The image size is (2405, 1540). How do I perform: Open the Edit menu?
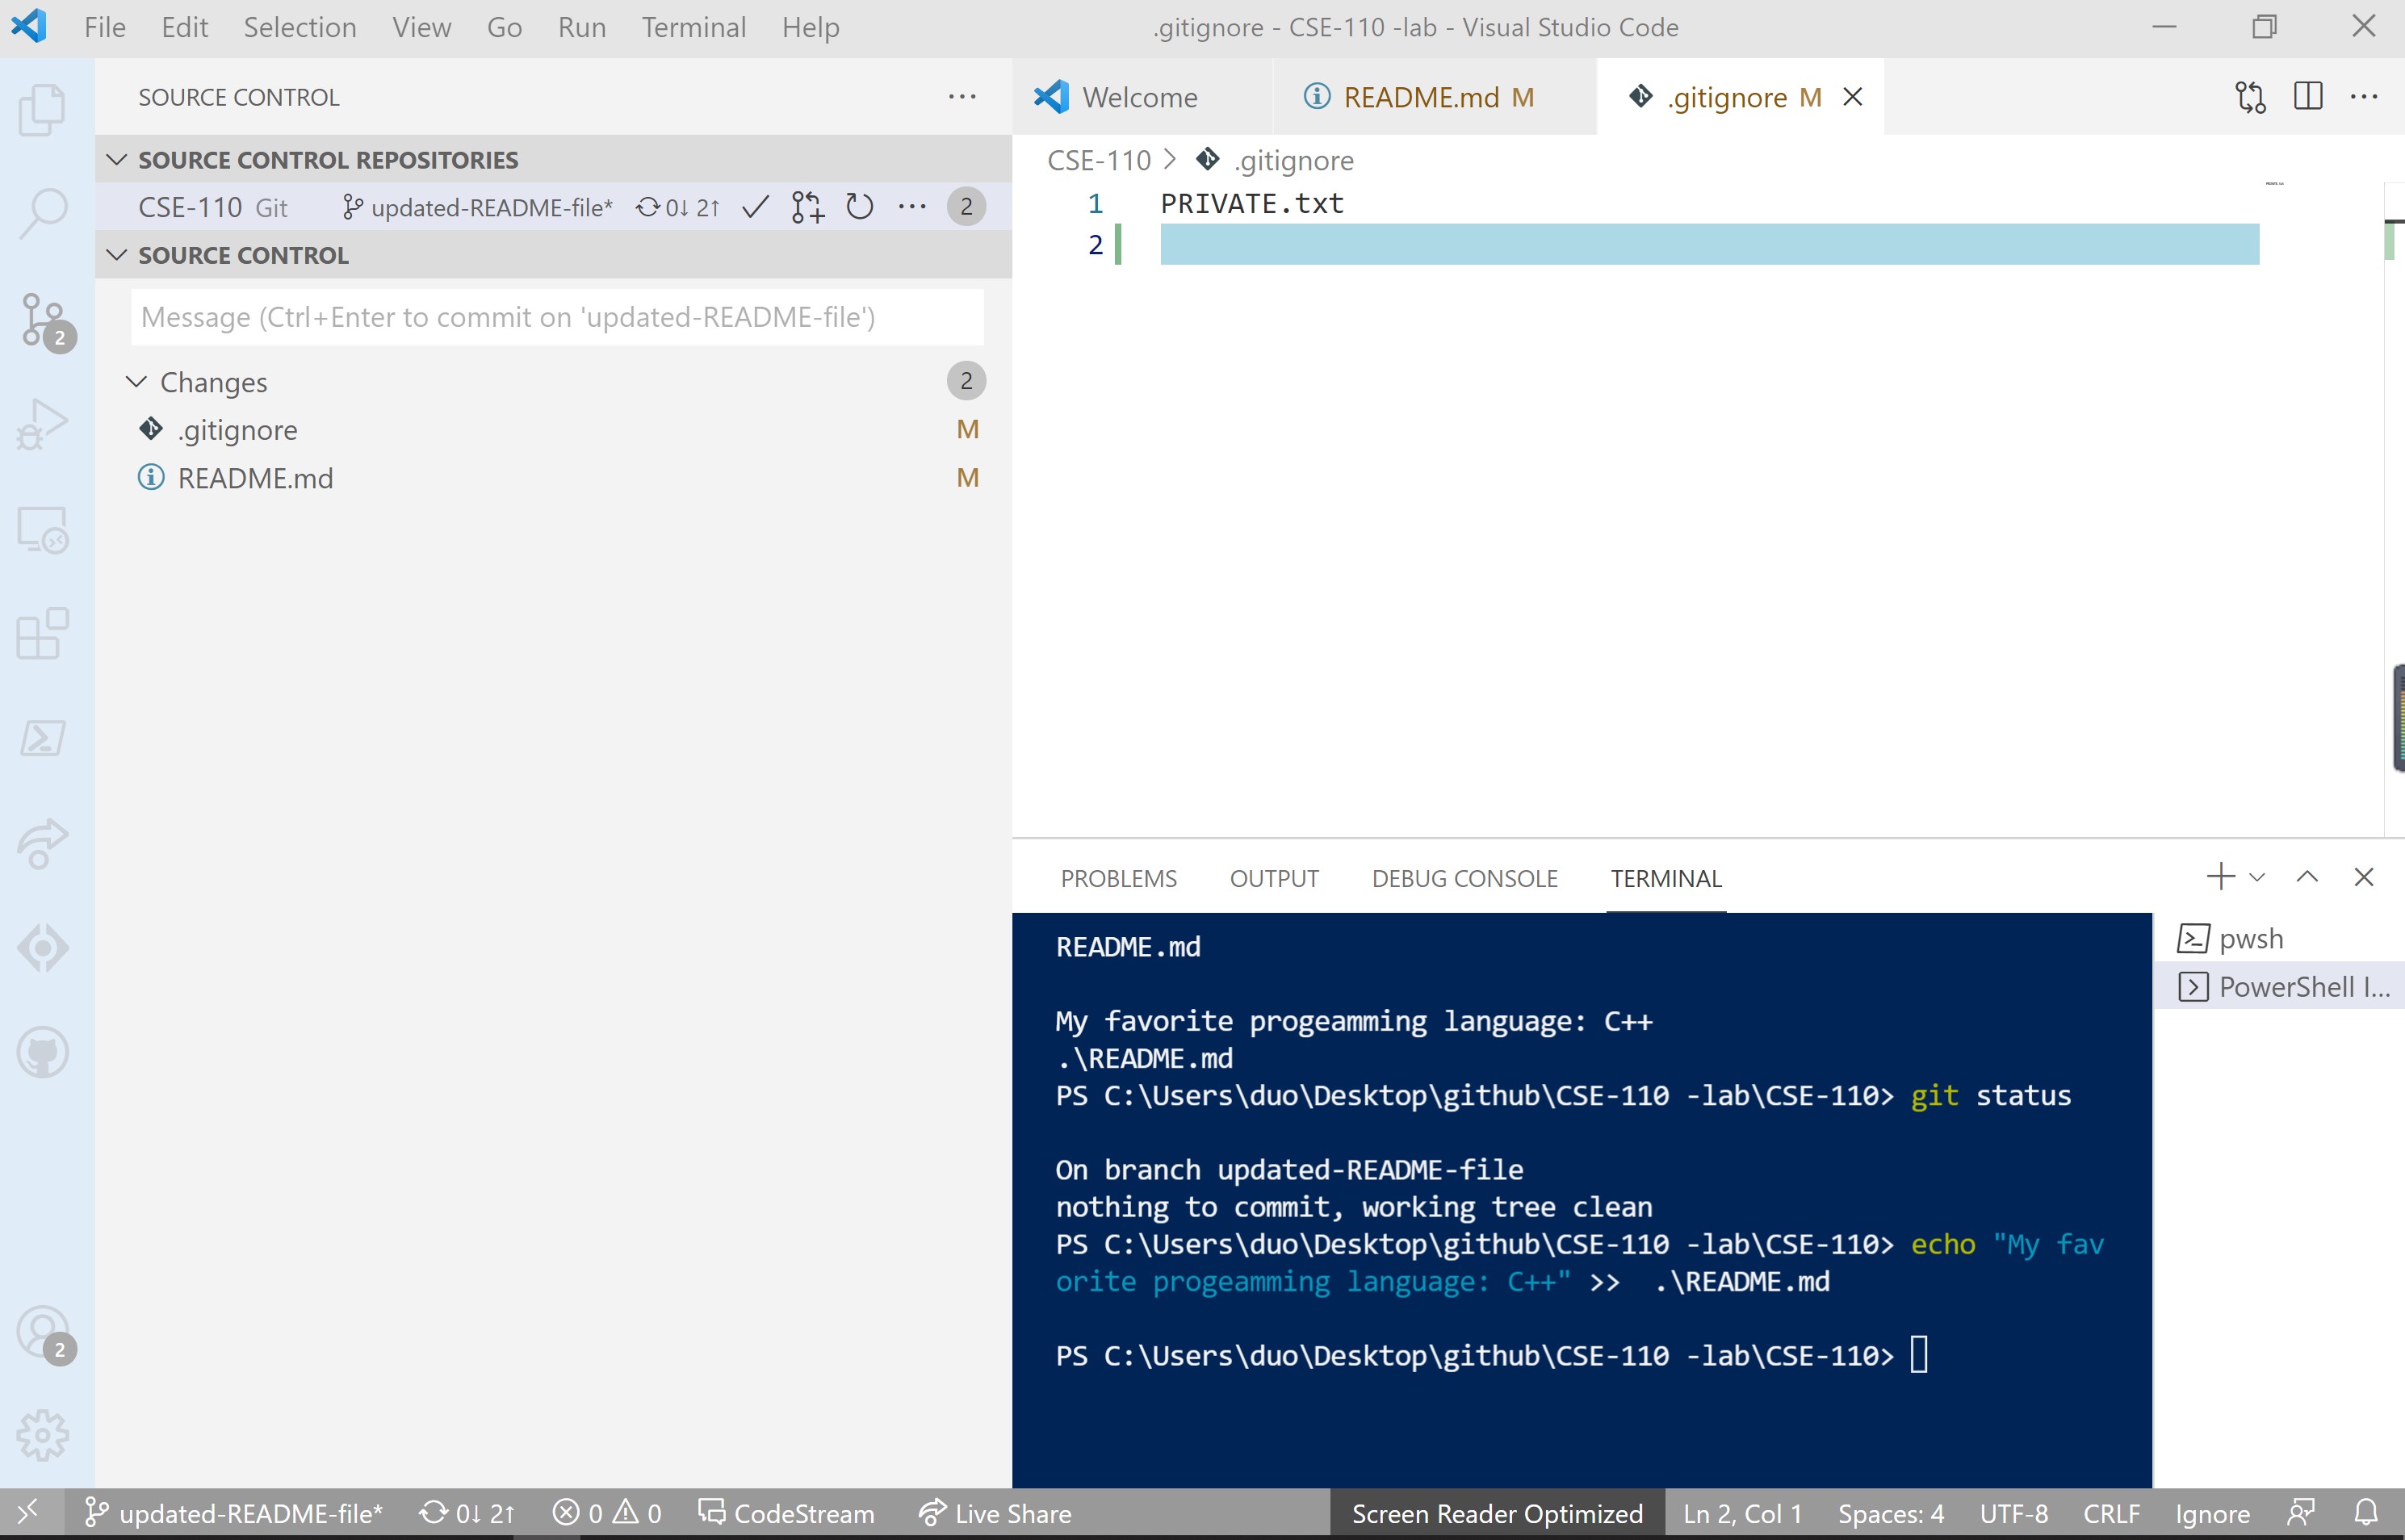[185, 27]
